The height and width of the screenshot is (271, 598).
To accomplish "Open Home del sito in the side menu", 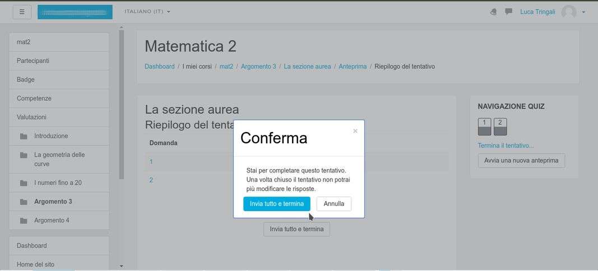I will (59, 264).
